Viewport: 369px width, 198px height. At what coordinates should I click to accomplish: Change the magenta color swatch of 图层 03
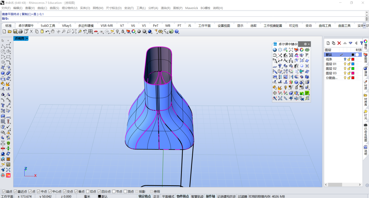[x=353, y=73]
